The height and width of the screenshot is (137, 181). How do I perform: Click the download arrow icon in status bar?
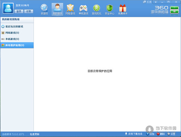126,134
